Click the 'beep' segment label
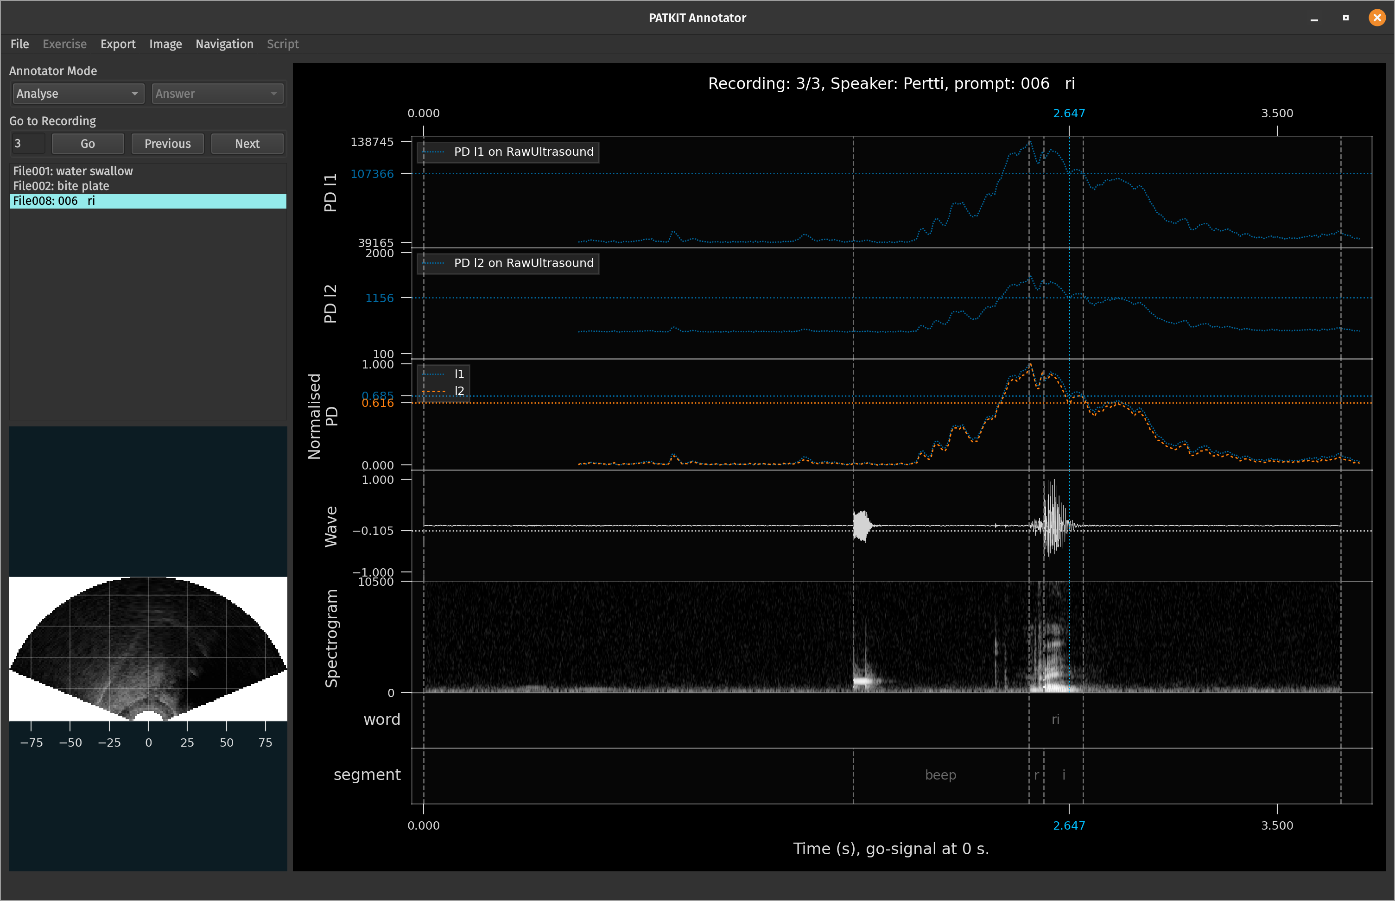The height and width of the screenshot is (901, 1395). pos(940,774)
